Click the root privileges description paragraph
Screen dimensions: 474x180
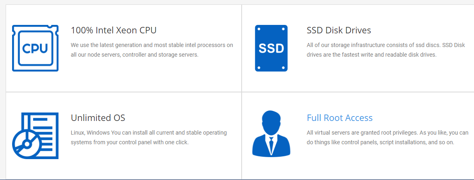(388, 137)
